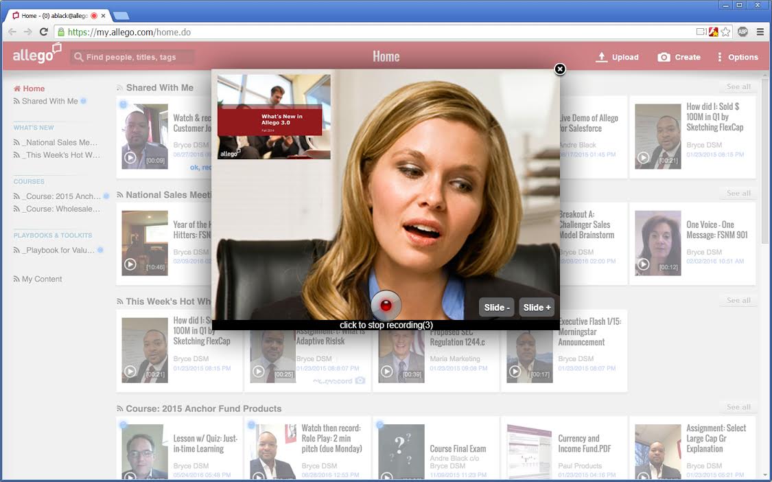This screenshot has width=772, height=482.
Task: Open a new browser tab
Action: pyautogui.click(x=121, y=16)
